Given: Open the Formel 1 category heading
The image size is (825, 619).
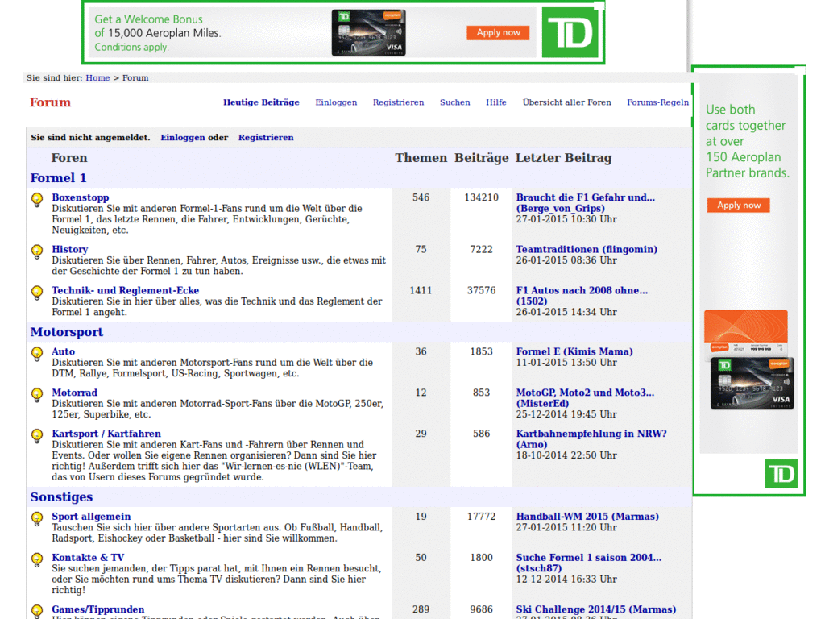Looking at the screenshot, I should coord(58,178).
